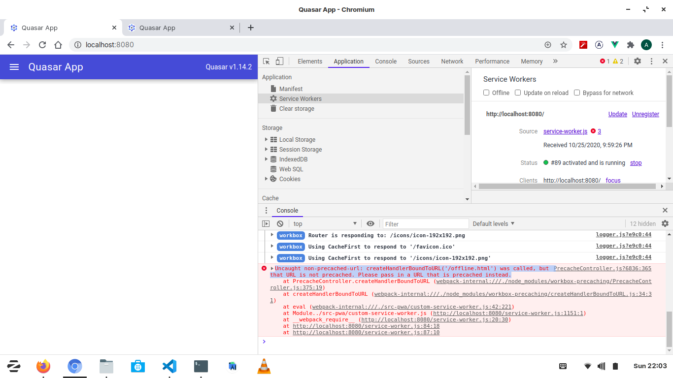The width and height of the screenshot is (673, 378).
Task: Open the Sources tab in DevTools
Action: pyautogui.click(x=418, y=61)
